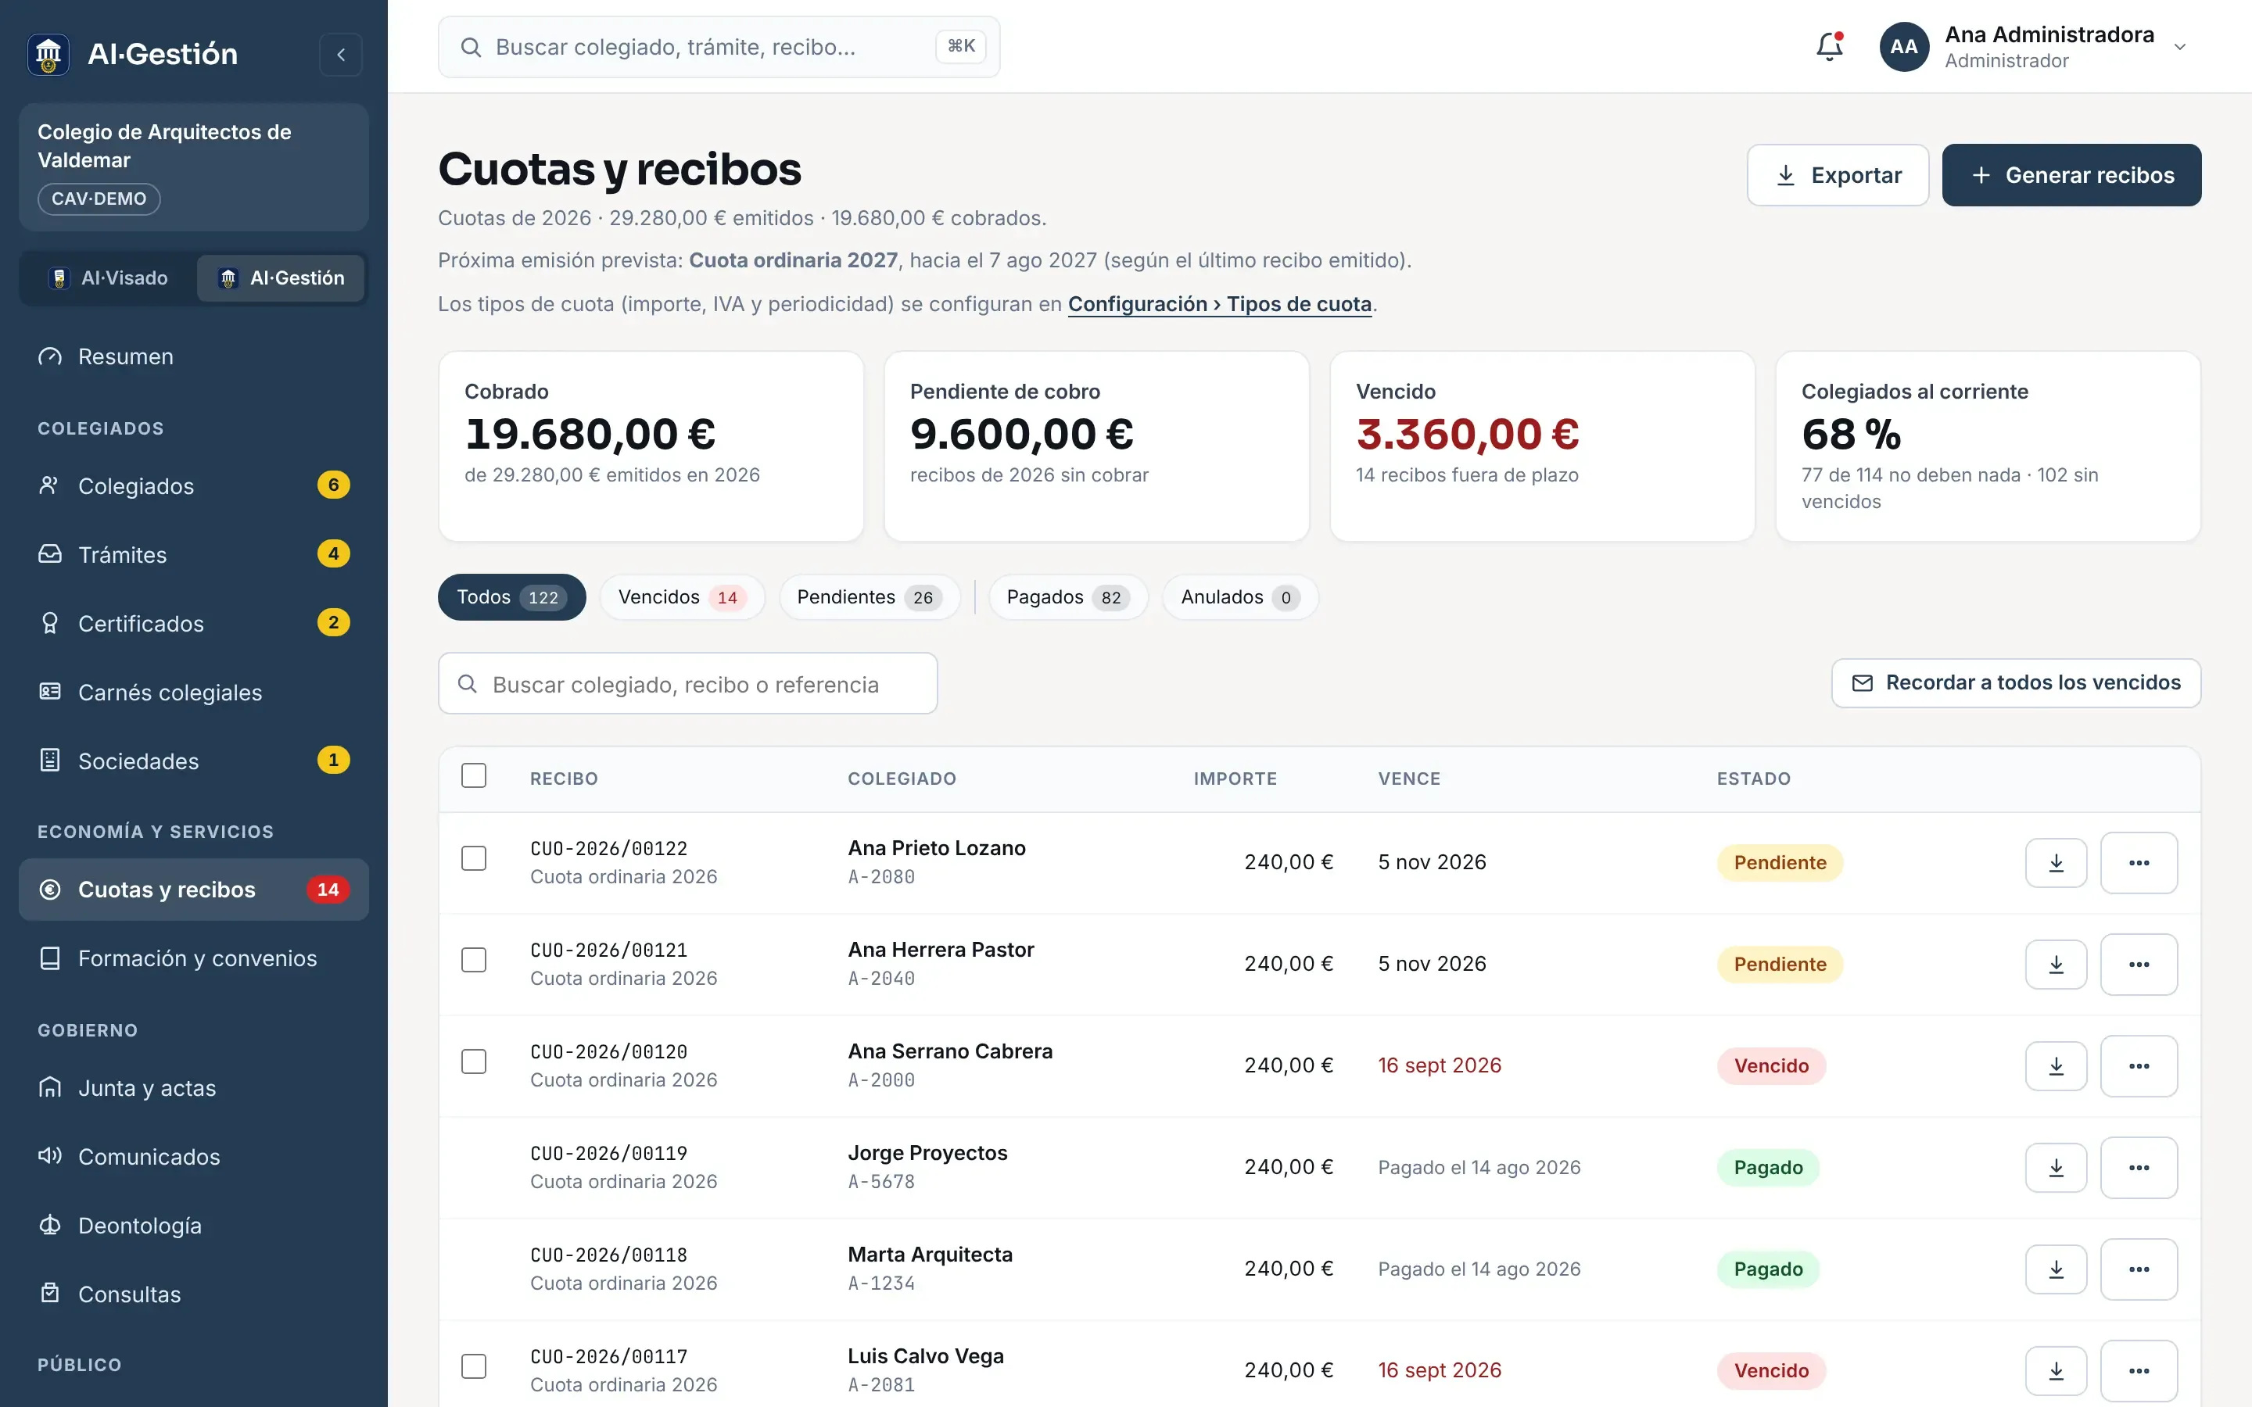Open Sociedades in the sidebar
Image resolution: width=2252 pixels, height=1407 pixels.
(x=194, y=761)
